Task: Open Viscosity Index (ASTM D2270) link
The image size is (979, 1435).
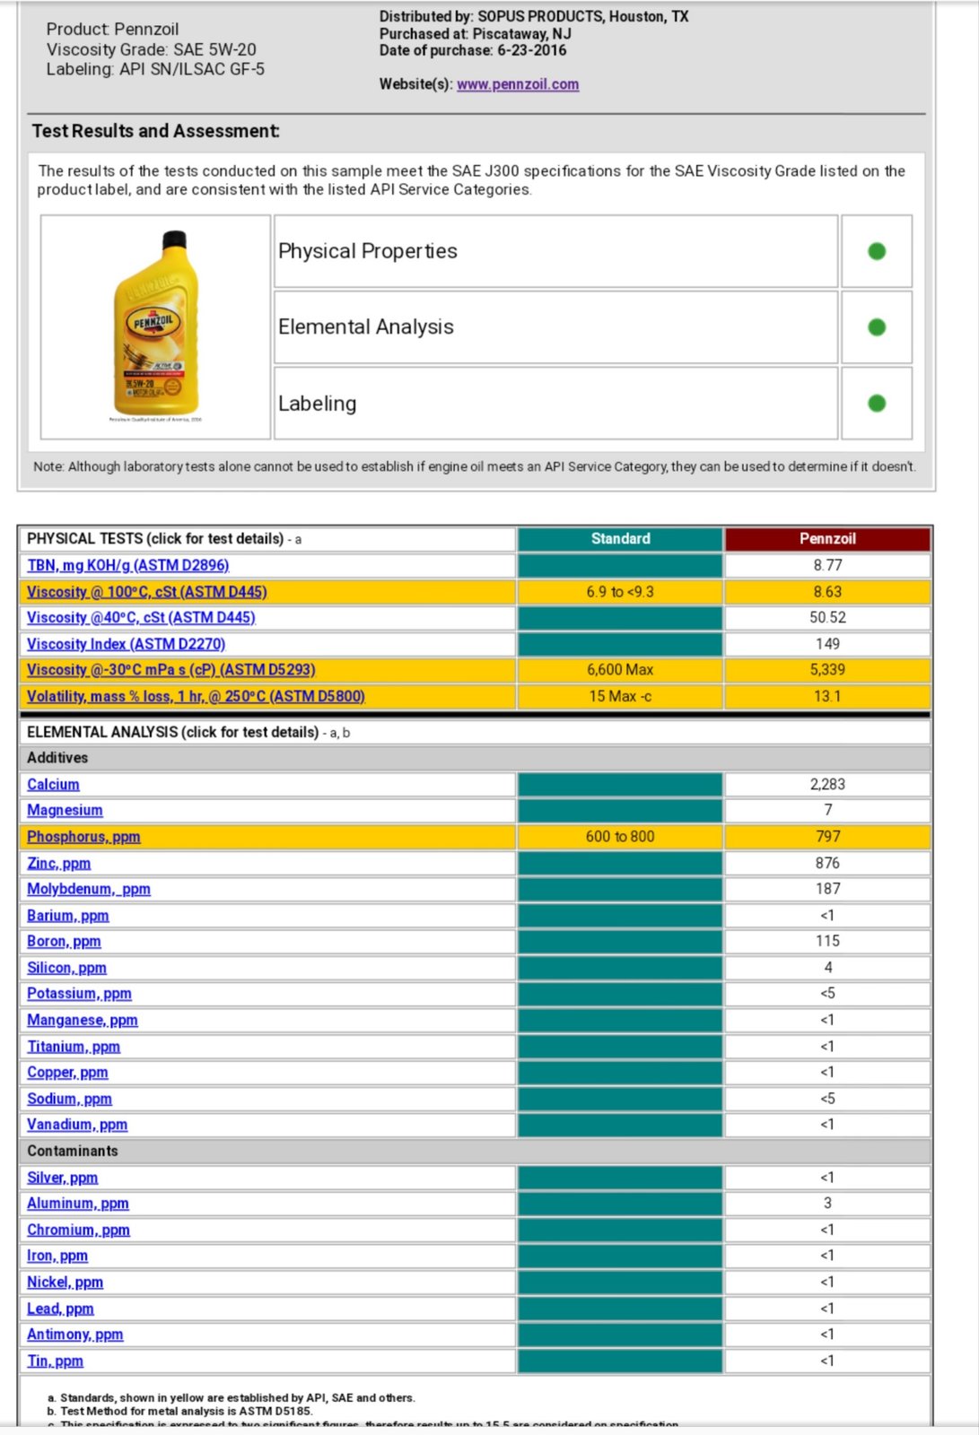Action: pos(126,644)
